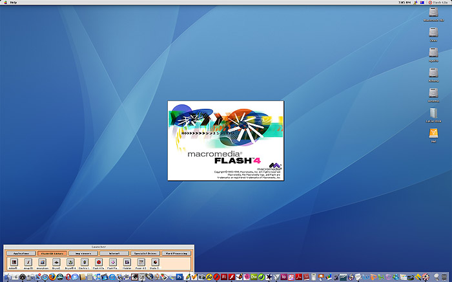Open the Trash in the Dock
Screen dimensions: 452x282
pos(444,277)
